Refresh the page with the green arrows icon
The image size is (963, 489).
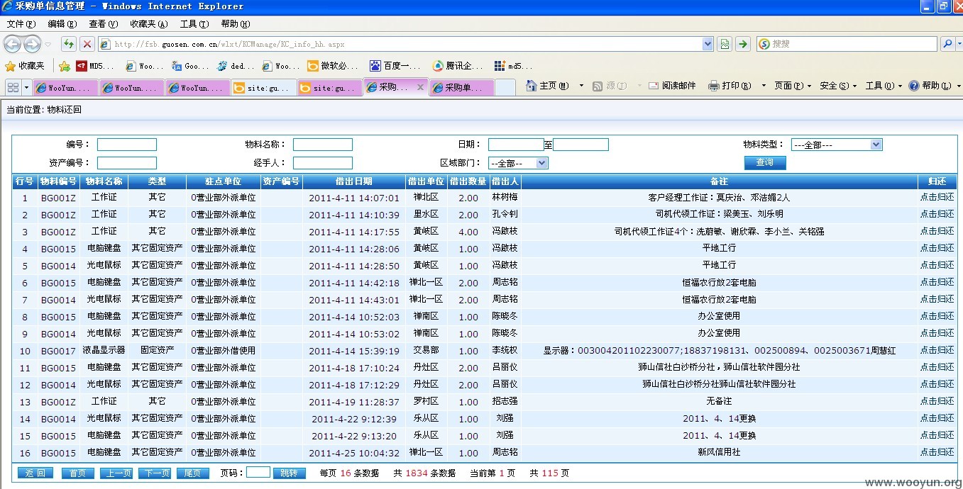click(68, 44)
